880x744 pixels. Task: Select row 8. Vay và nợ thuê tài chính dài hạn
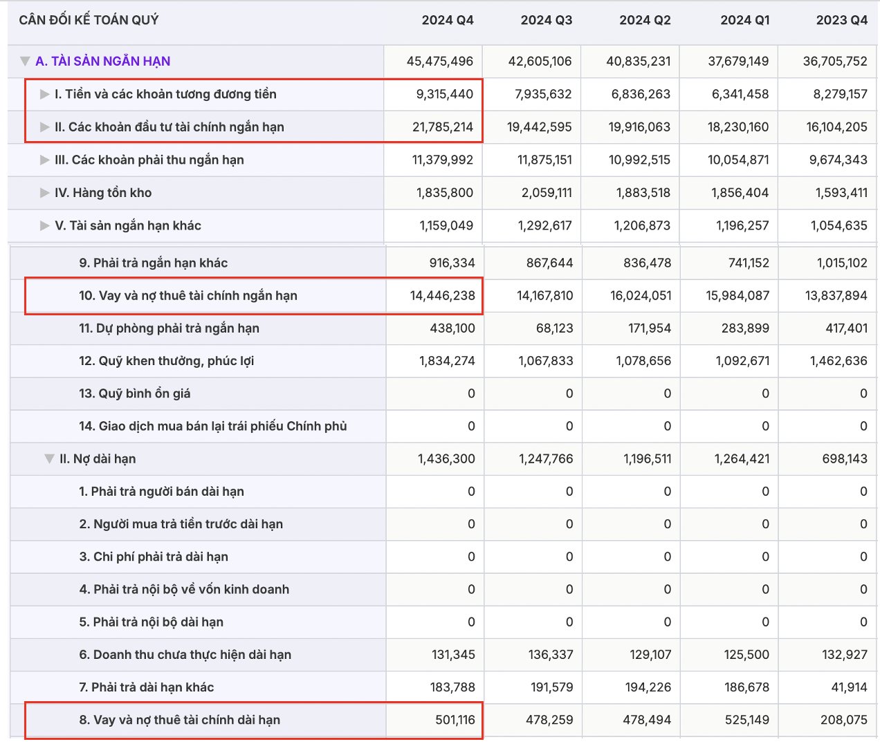tap(179, 720)
